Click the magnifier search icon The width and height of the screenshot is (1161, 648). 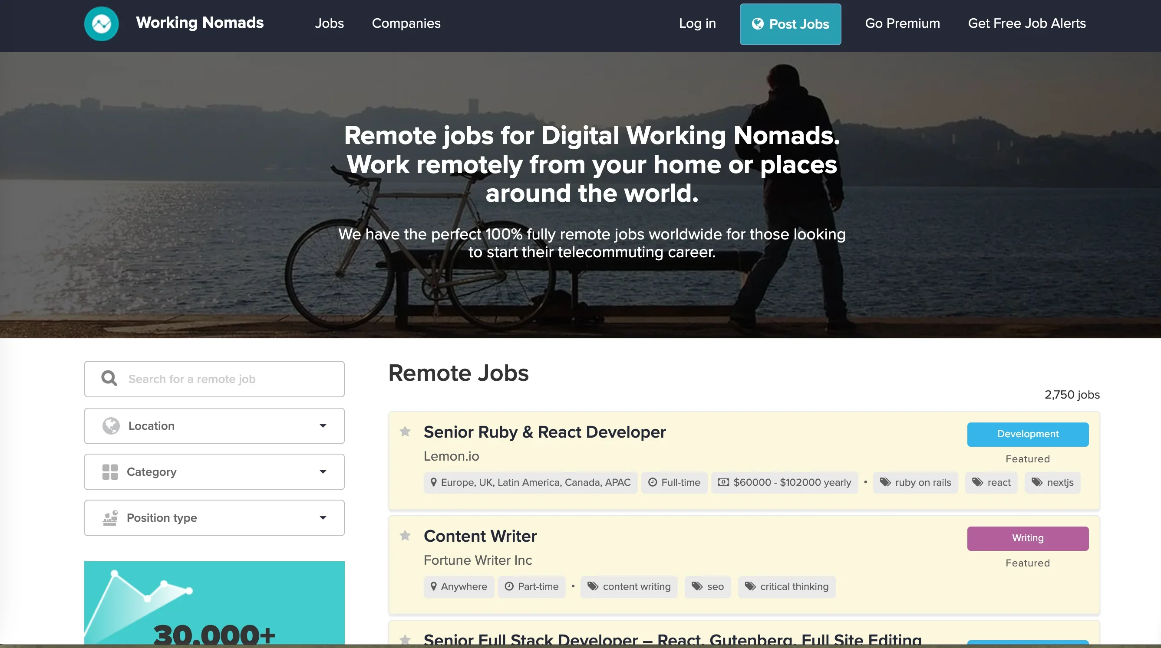109,378
